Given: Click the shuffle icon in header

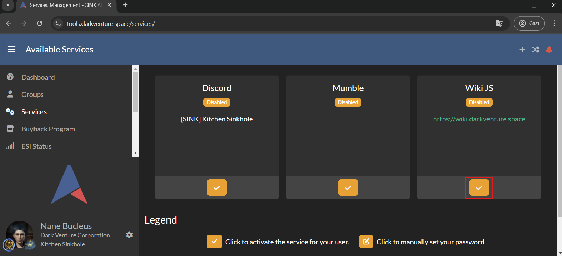Looking at the screenshot, I should (x=535, y=50).
